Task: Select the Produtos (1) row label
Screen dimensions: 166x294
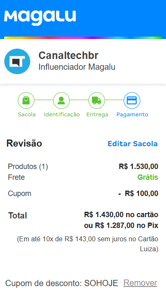Action: pyautogui.click(x=28, y=167)
